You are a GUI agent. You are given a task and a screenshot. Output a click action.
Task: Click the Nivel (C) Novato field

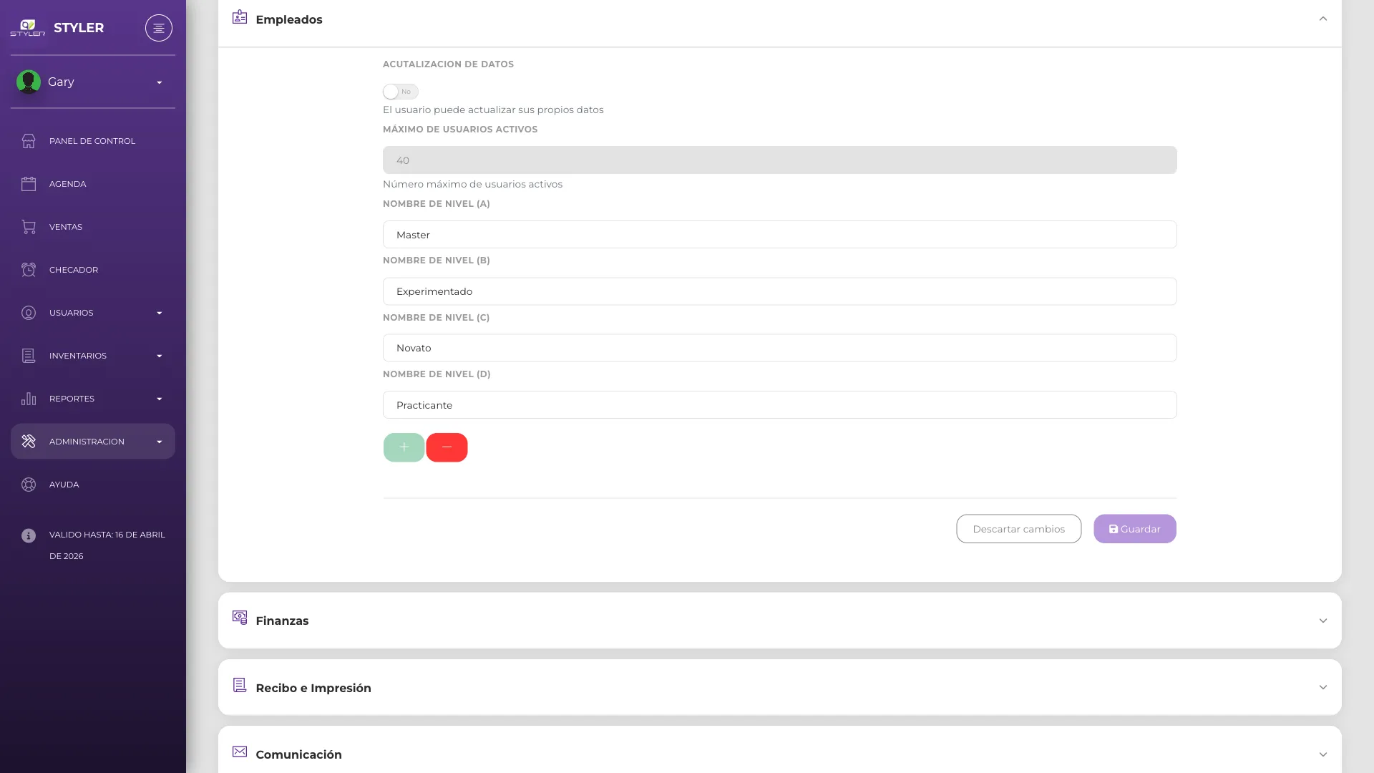(x=780, y=348)
